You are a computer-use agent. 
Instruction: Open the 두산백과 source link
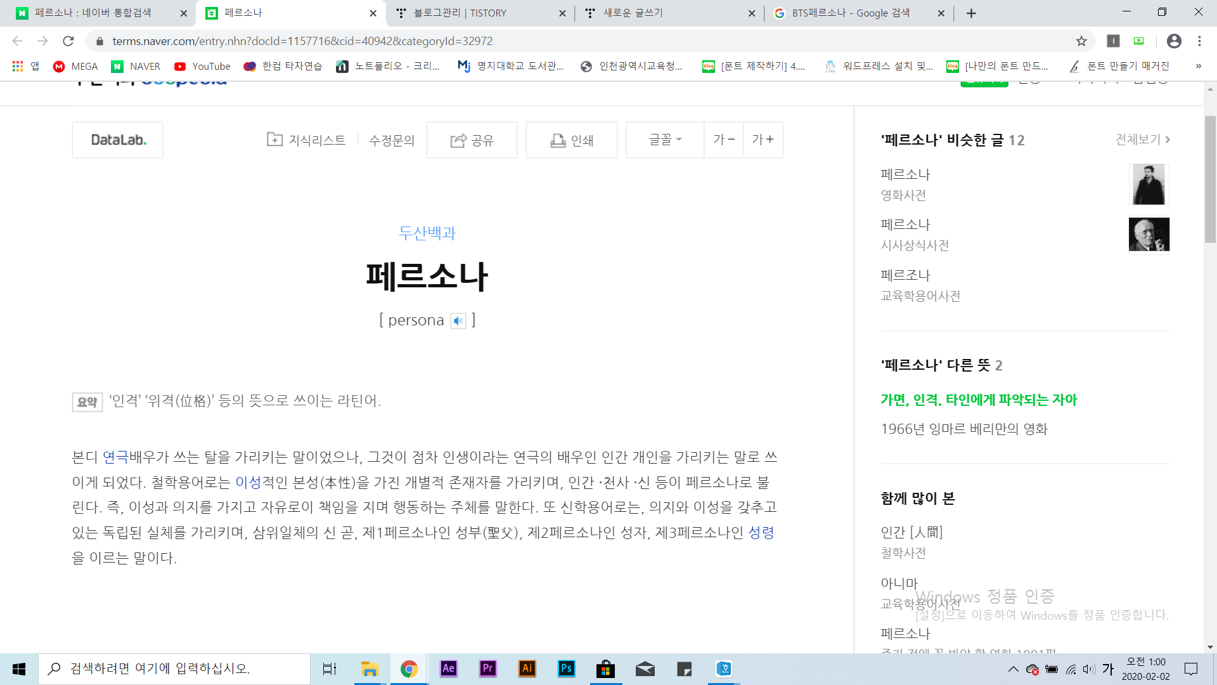pyautogui.click(x=427, y=233)
